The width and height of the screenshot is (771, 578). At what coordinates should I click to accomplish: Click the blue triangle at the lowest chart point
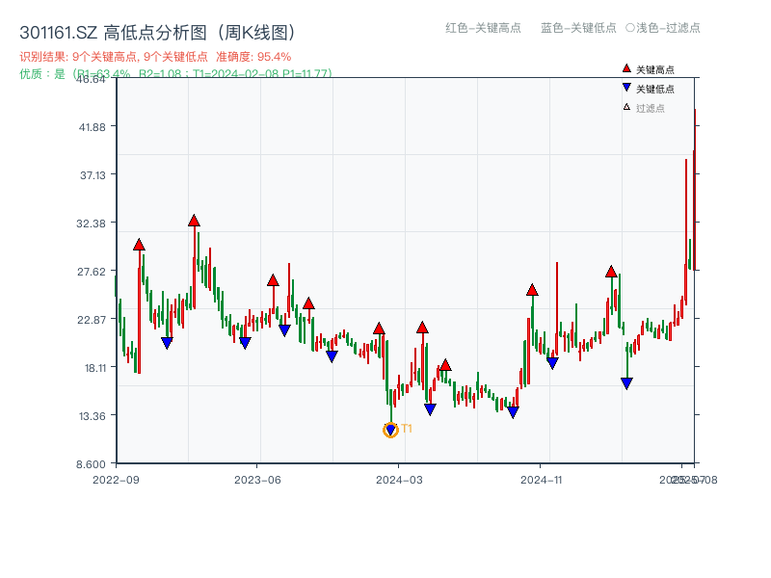389,428
